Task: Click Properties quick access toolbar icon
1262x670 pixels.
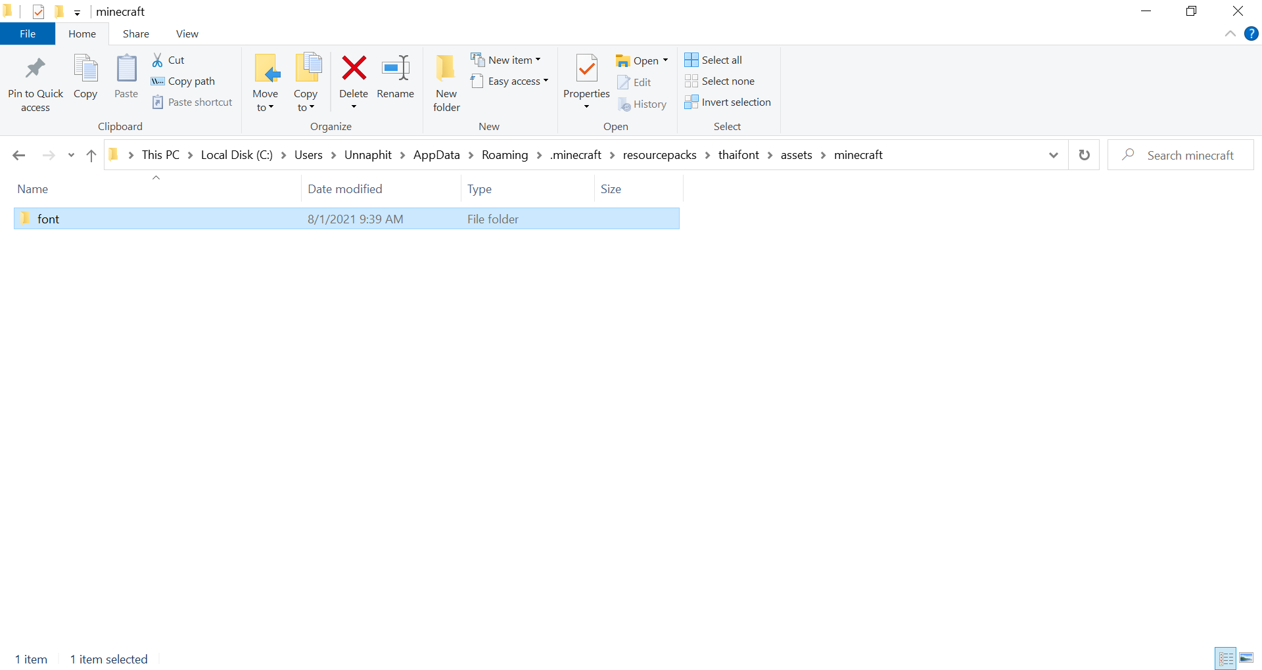Action: tap(38, 11)
